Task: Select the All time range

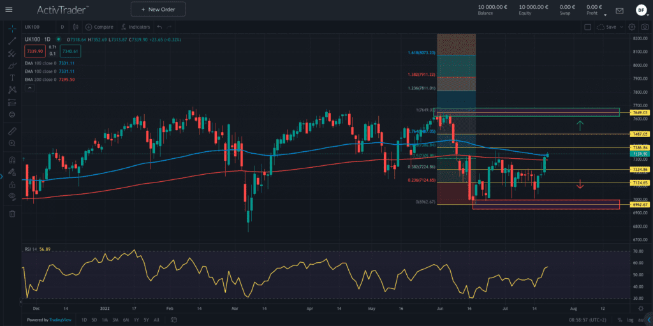Action: pos(156,320)
